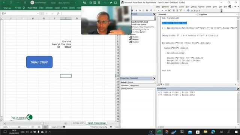Open Object Browser icon in VBA toolbar
The width and height of the screenshot is (240, 135).
[x=181, y=10]
